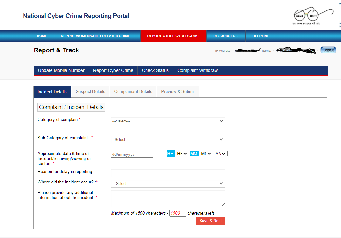Image resolution: width=341 pixels, height=238 pixels.
Task: Open the Category of complaint dropdown
Action: coord(168,121)
